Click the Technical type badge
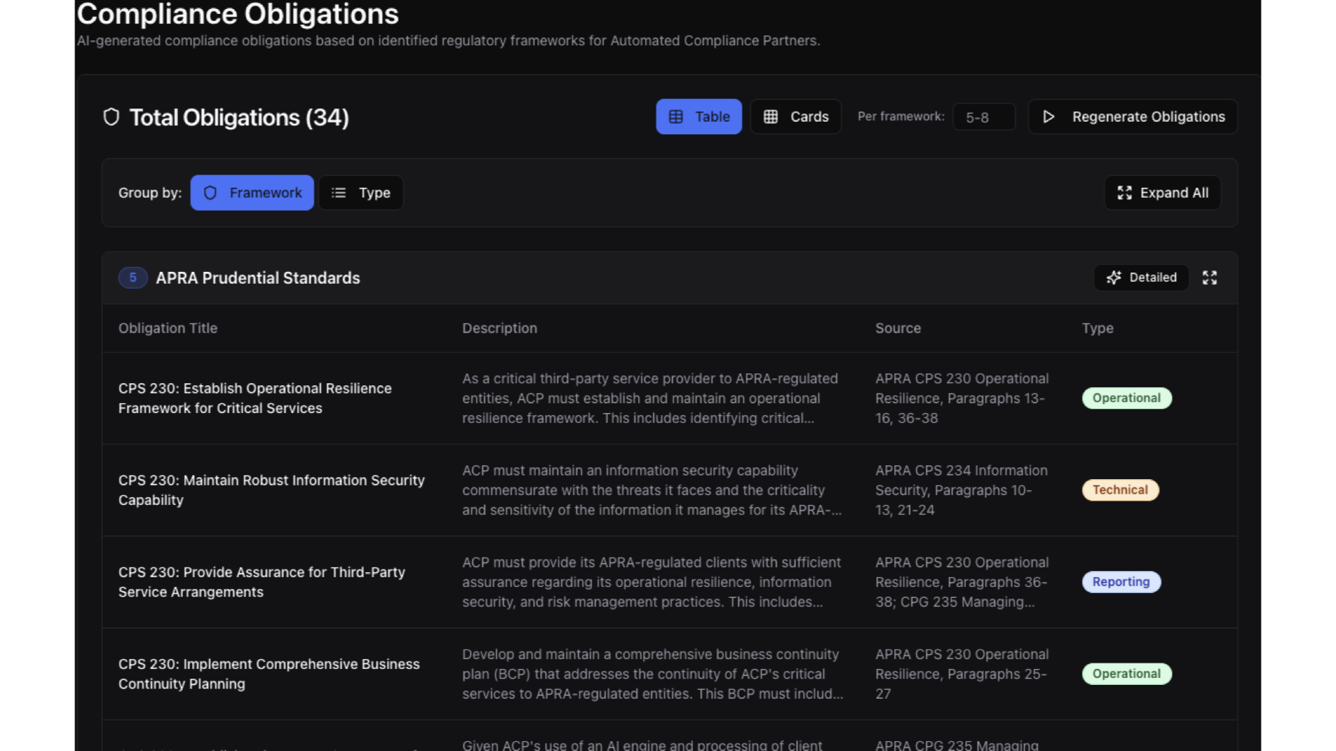The height and width of the screenshot is (751, 1336). tap(1120, 490)
